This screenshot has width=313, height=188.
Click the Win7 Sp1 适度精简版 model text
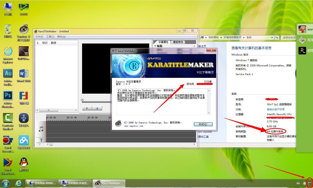[279, 104]
